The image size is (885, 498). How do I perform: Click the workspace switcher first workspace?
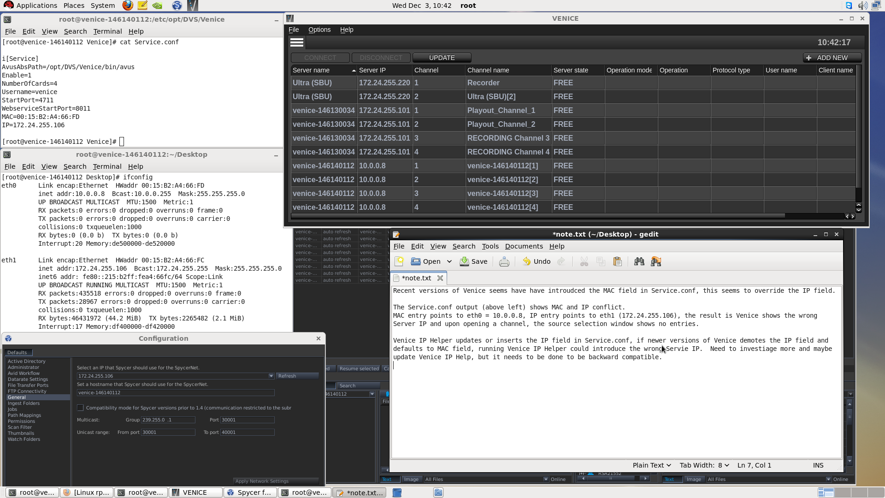coord(826,492)
